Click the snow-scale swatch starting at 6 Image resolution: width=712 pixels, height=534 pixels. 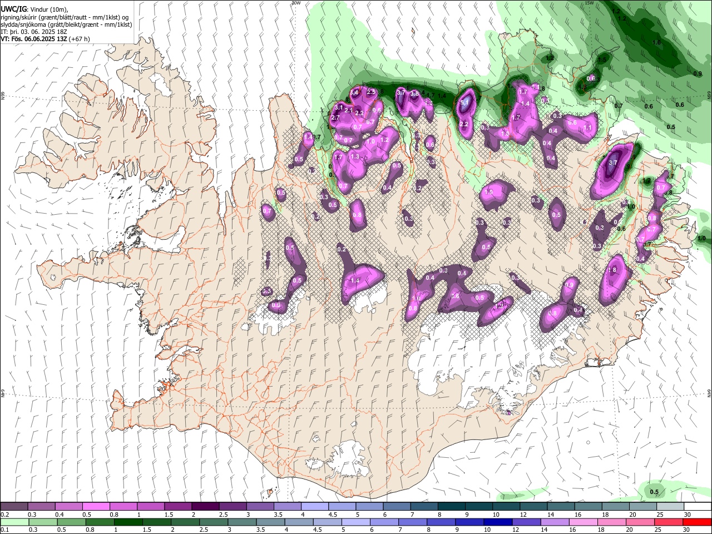point(395,507)
